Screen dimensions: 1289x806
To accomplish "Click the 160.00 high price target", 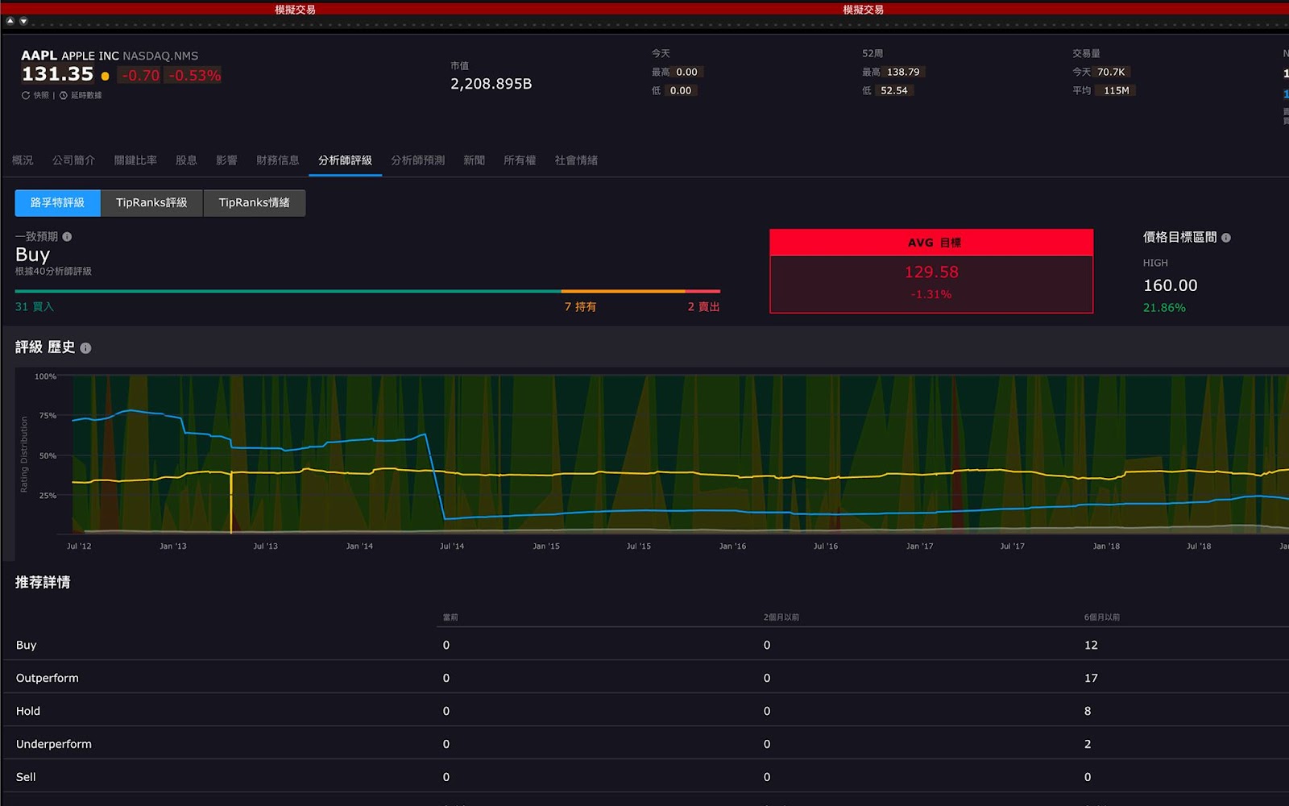I will coord(1171,285).
